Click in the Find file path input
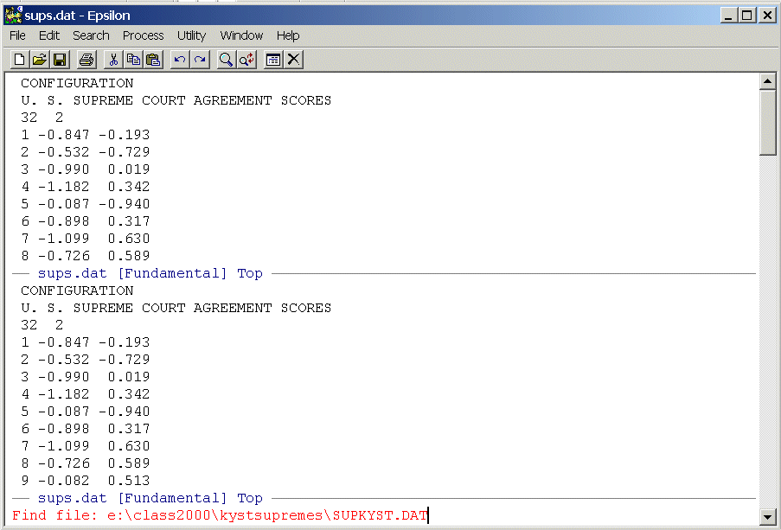The image size is (781, 530). [x=261, y=516]
